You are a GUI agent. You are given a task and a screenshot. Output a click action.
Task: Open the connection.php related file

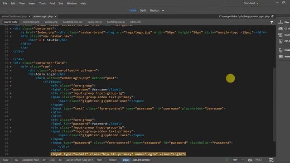pyautogui.click(x=31, y=22)
